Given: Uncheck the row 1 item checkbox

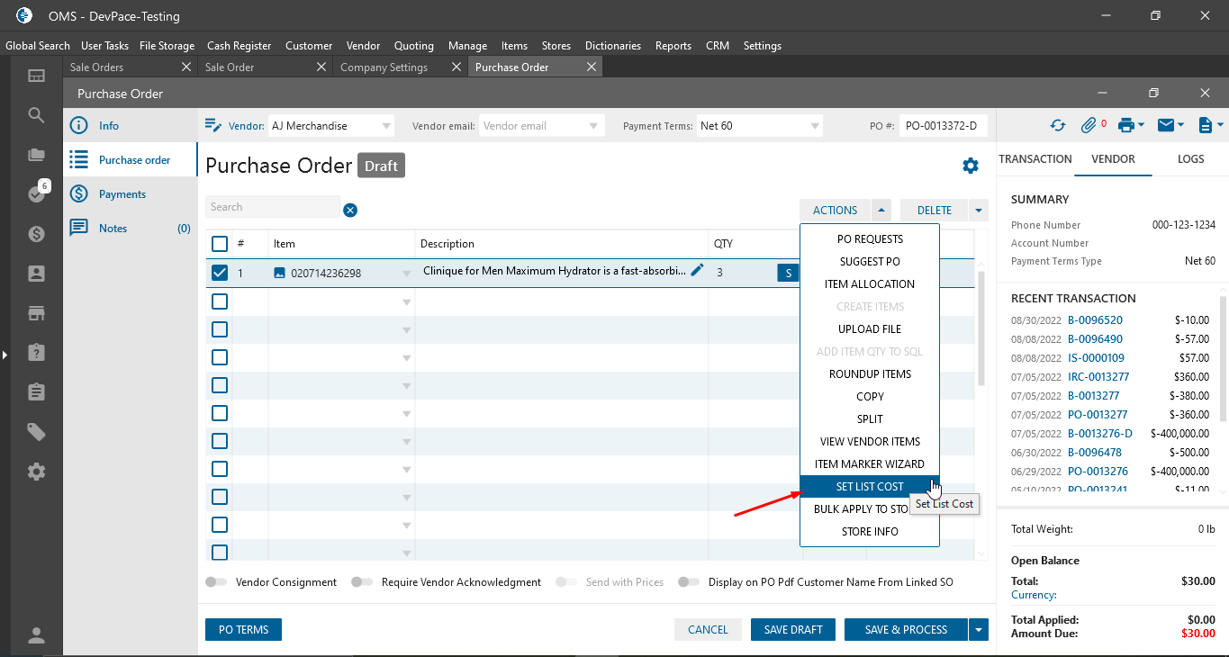Looking at the screenshot, I should [220, 273].
